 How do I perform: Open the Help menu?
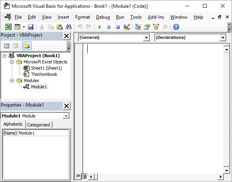198,17
